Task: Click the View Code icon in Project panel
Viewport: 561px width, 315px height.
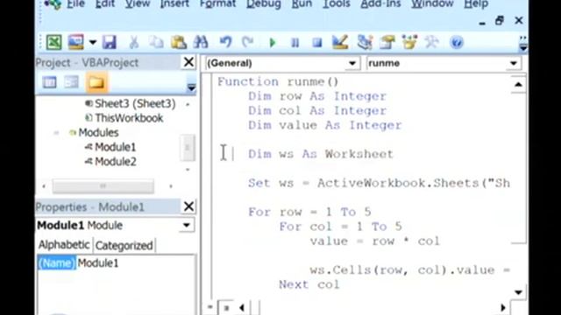Action: coord(49,82)
